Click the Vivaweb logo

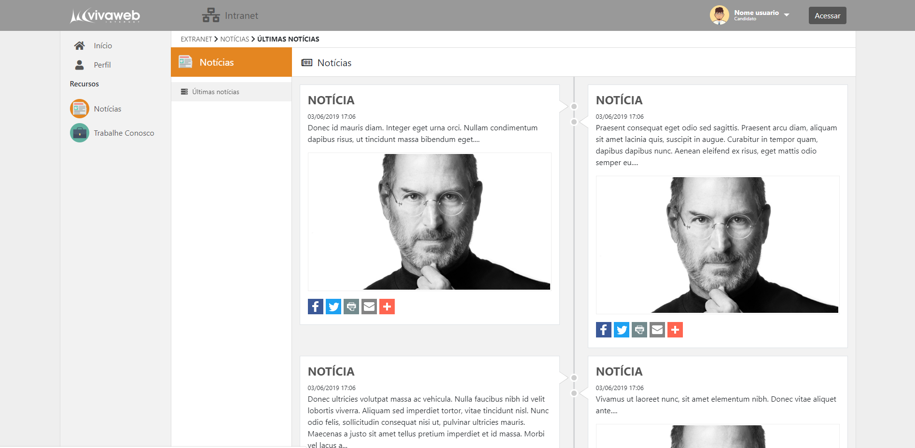coord(105,15)
